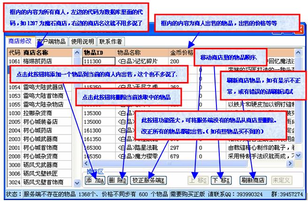The image size is (308, 201).
Task: Select shop 1061 梅琳凯药店 in list
Action: click(x=38, y=61)
